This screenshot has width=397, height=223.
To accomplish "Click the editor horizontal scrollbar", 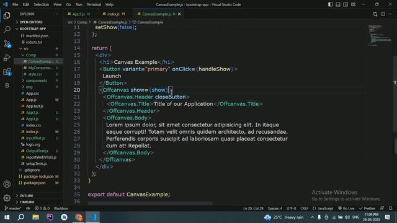I will click(150, 203).
